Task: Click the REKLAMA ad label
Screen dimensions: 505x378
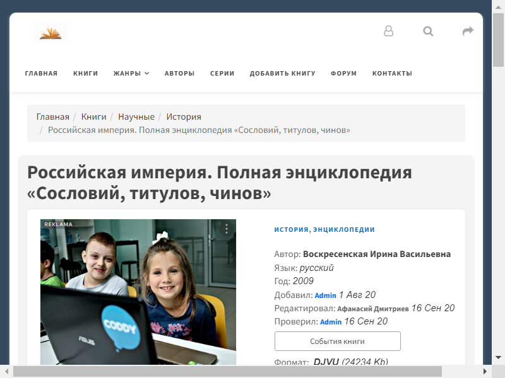Action: point(58,224)
